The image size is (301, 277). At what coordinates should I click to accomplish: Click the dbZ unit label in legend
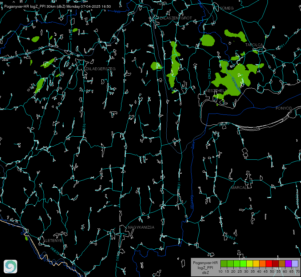(205, 273)
